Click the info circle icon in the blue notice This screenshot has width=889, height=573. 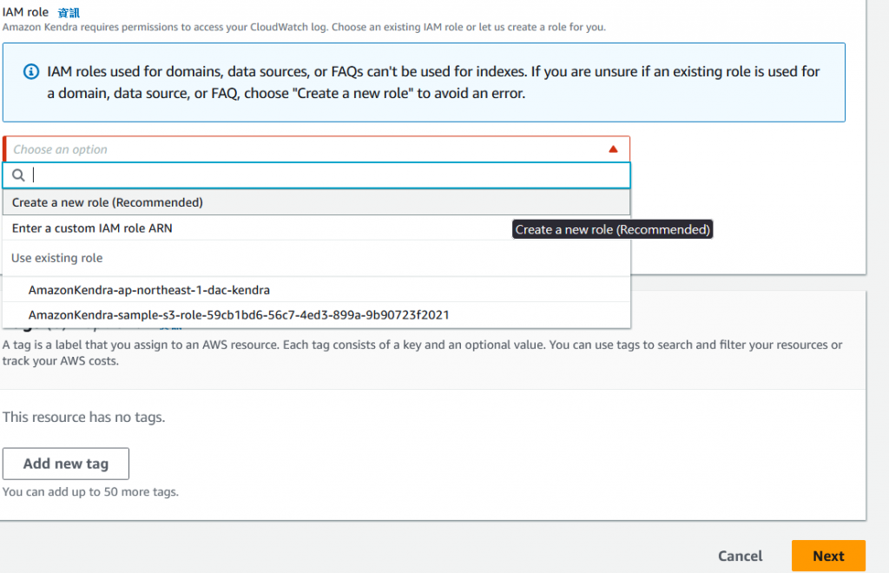click(31, 72)
